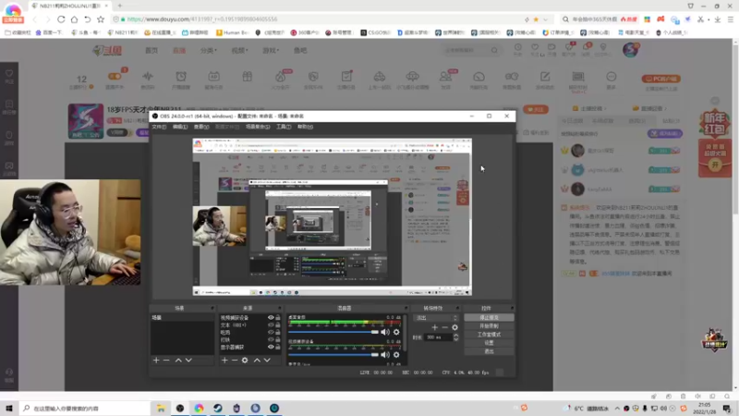Hide the 视频捕获设备 source

271,318
